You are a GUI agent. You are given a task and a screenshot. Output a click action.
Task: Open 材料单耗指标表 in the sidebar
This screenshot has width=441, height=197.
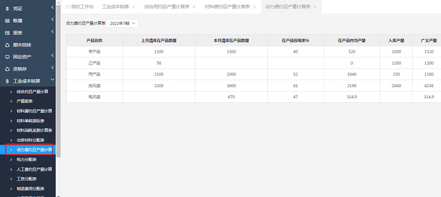point(30,120)
